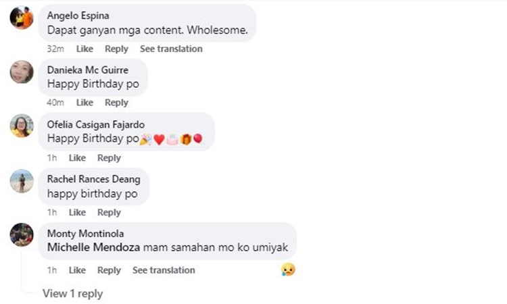Reply to Angelo Espina's comment
The width and height of the screenshot is (507, 304).
(x=116, y=49)
